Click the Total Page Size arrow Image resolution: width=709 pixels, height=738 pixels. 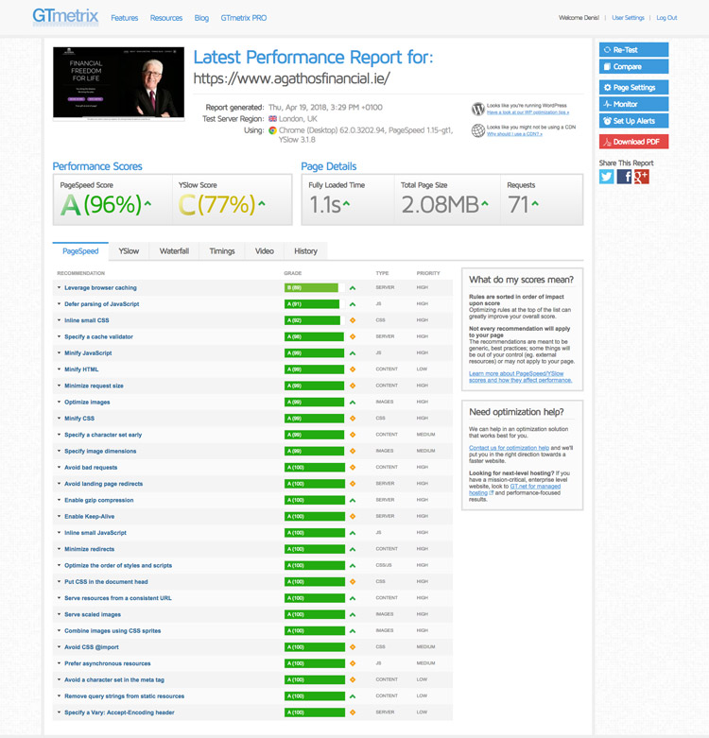coord(484,203)
